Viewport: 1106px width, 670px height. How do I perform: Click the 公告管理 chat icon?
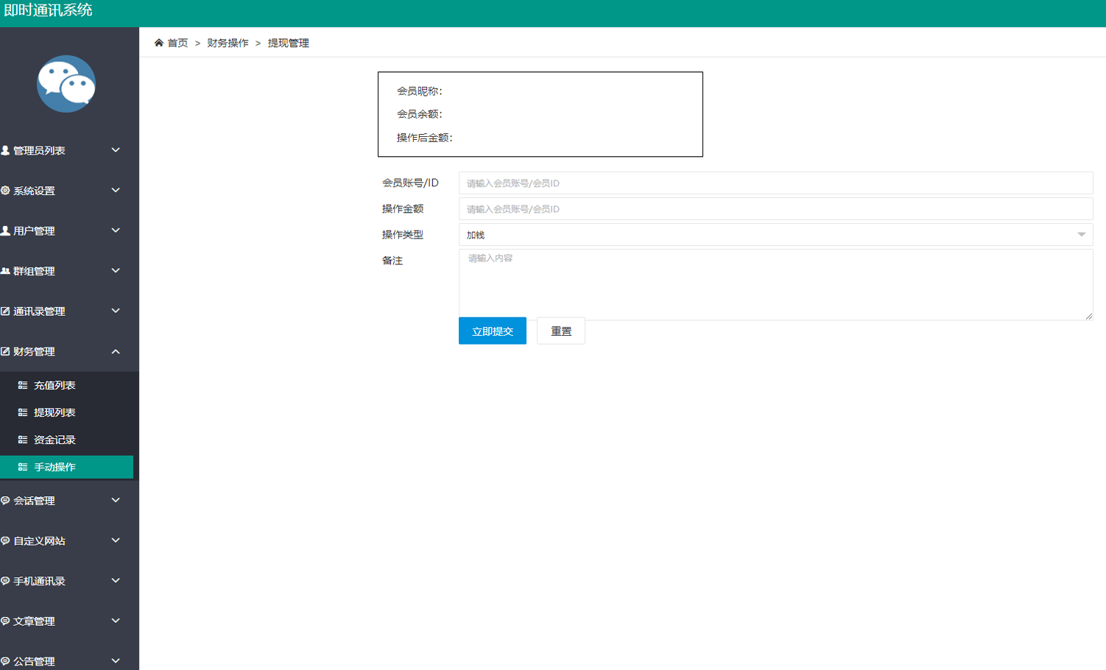(x=5, y=661)
